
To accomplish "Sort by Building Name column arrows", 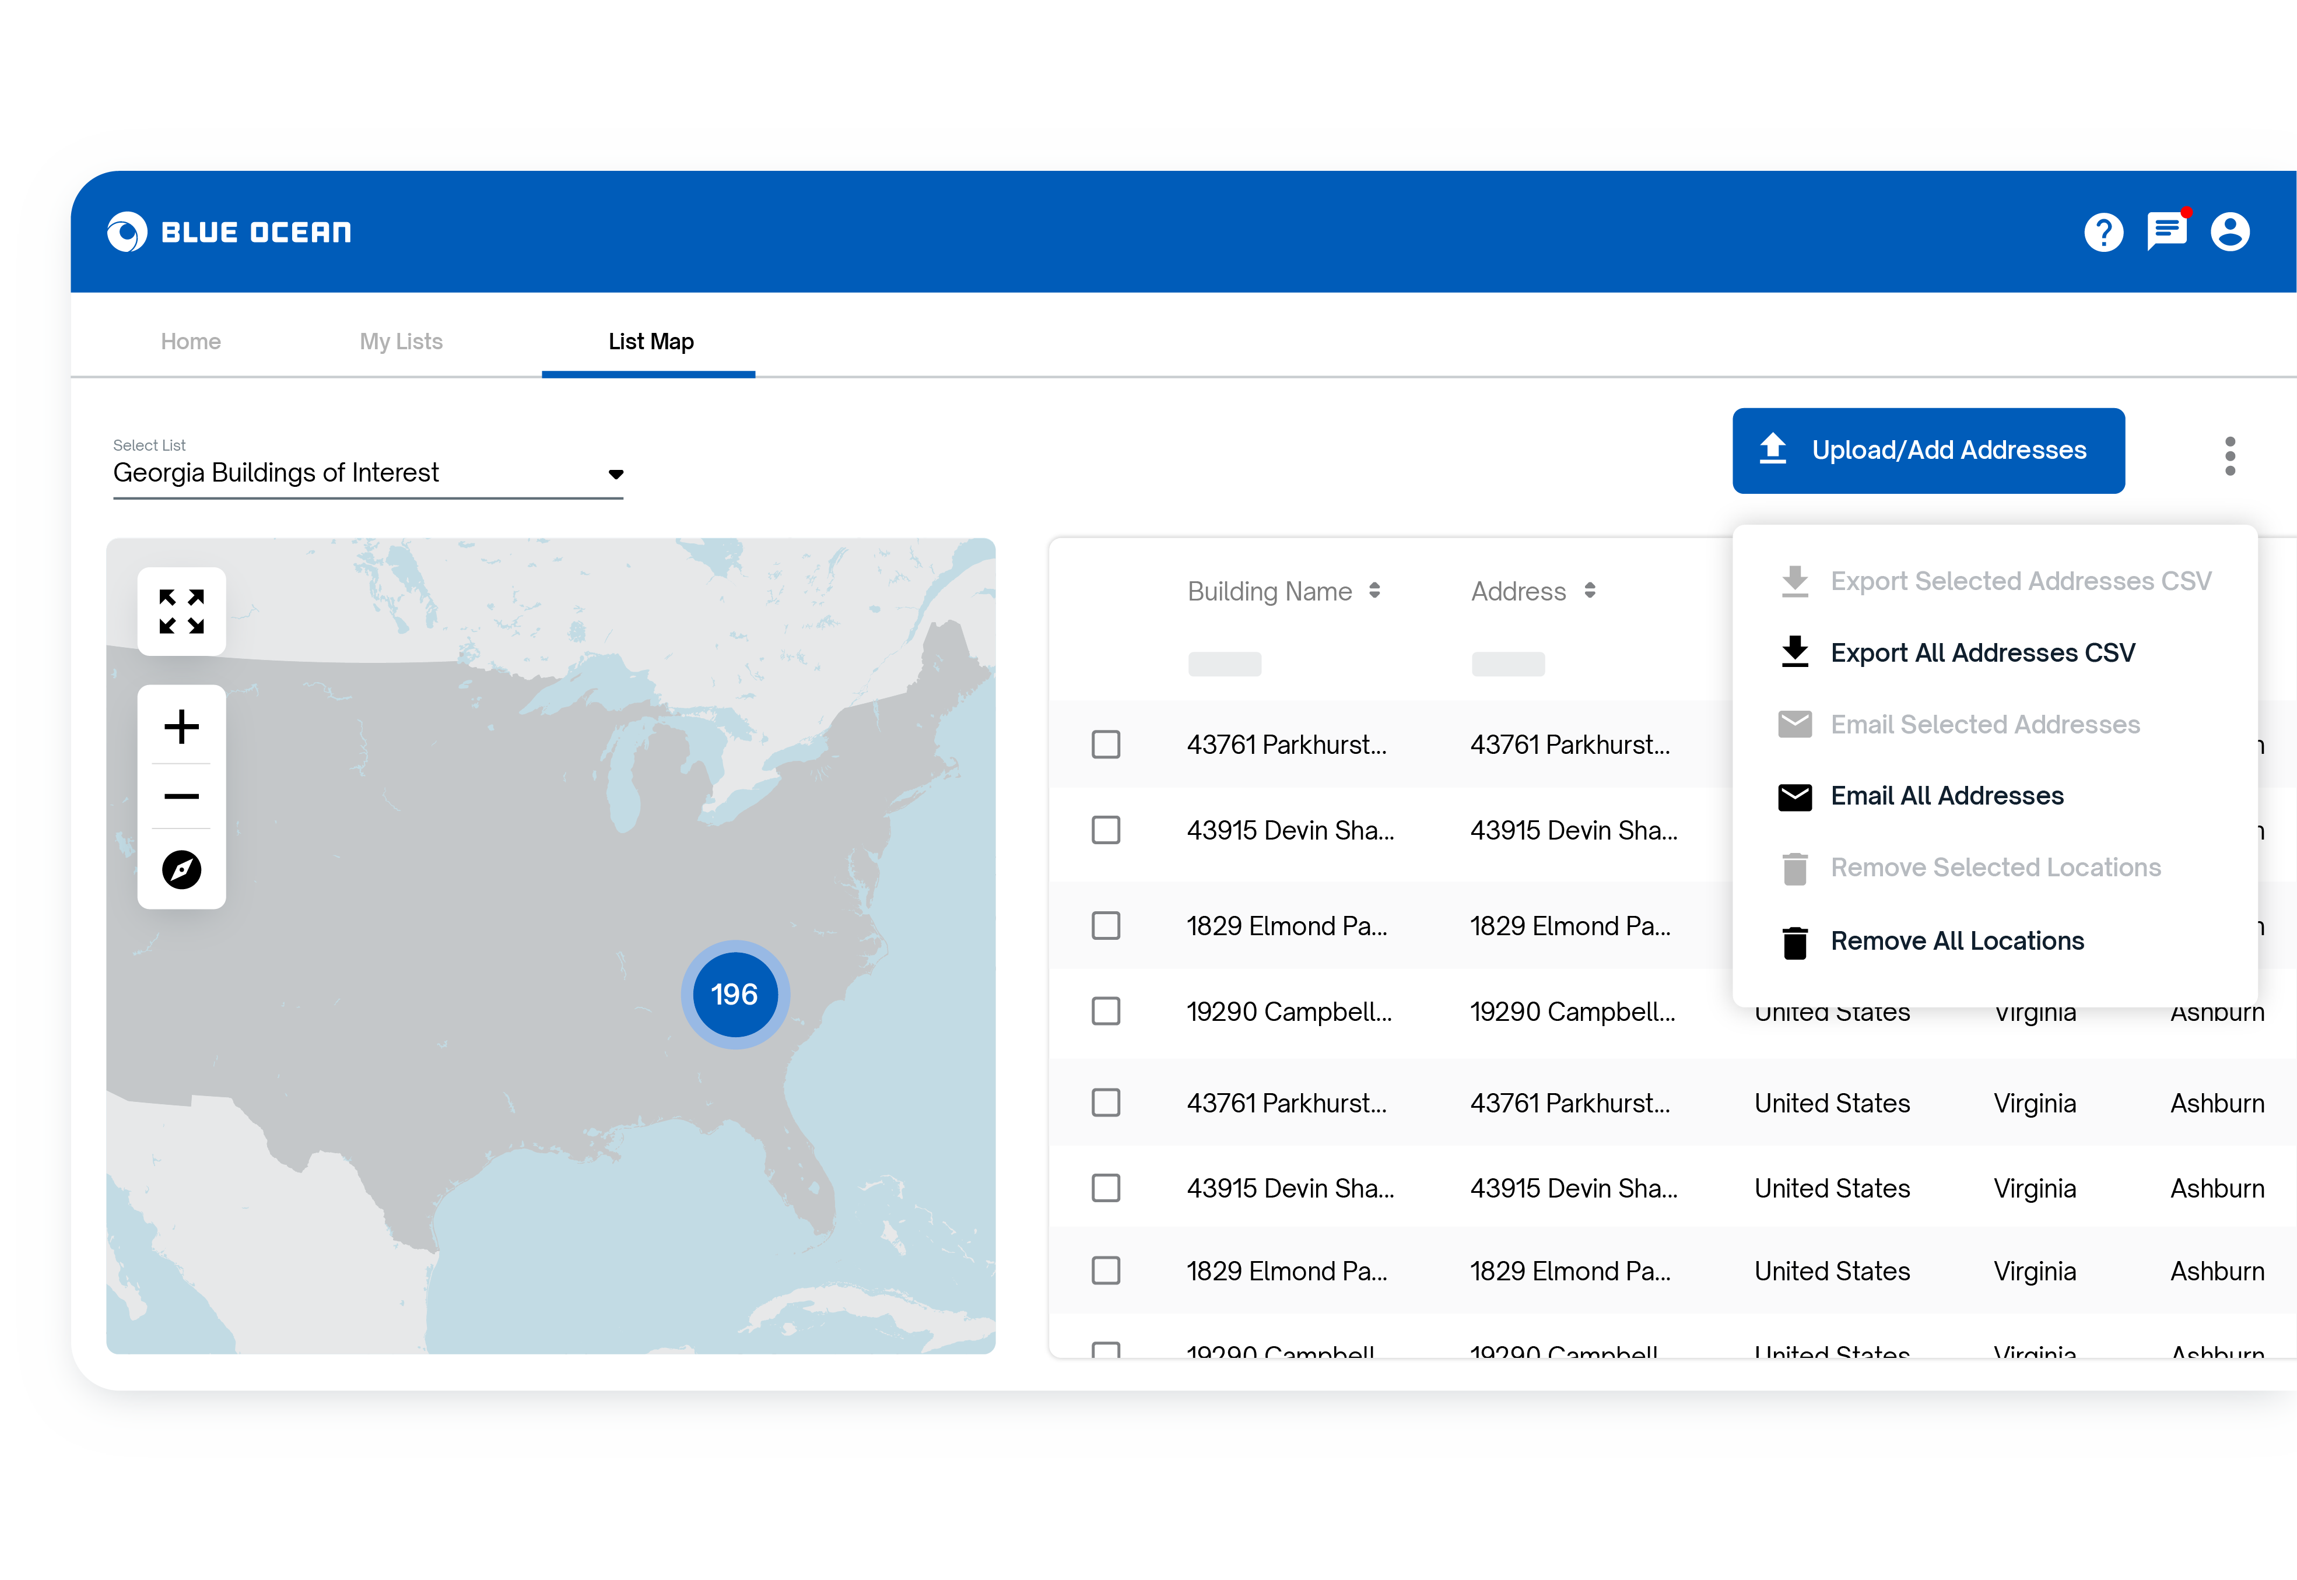I will 1374,591.
